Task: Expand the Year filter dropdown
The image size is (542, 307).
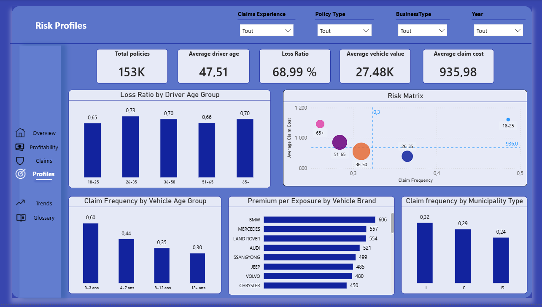Action: [x=499, y=31]
